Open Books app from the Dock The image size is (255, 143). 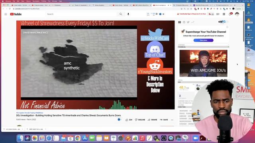(x=106, y=138)
